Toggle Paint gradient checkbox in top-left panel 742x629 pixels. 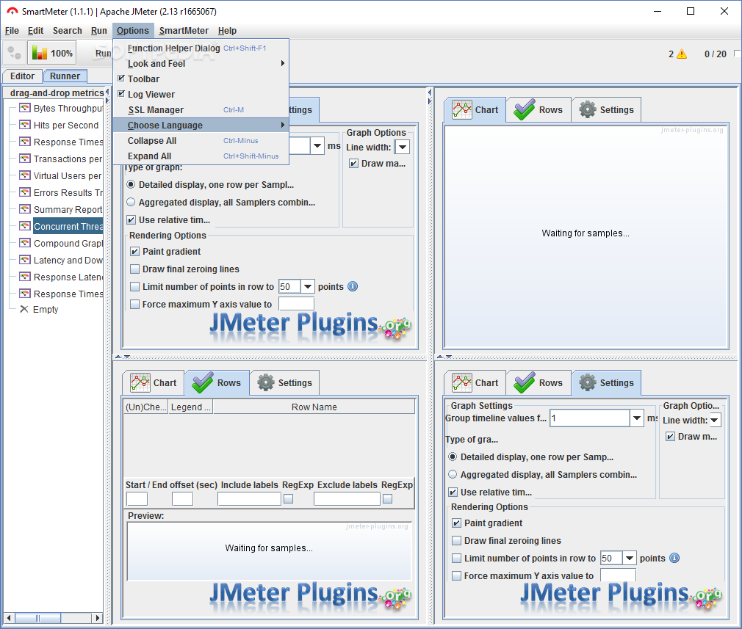tap(135, 252)
